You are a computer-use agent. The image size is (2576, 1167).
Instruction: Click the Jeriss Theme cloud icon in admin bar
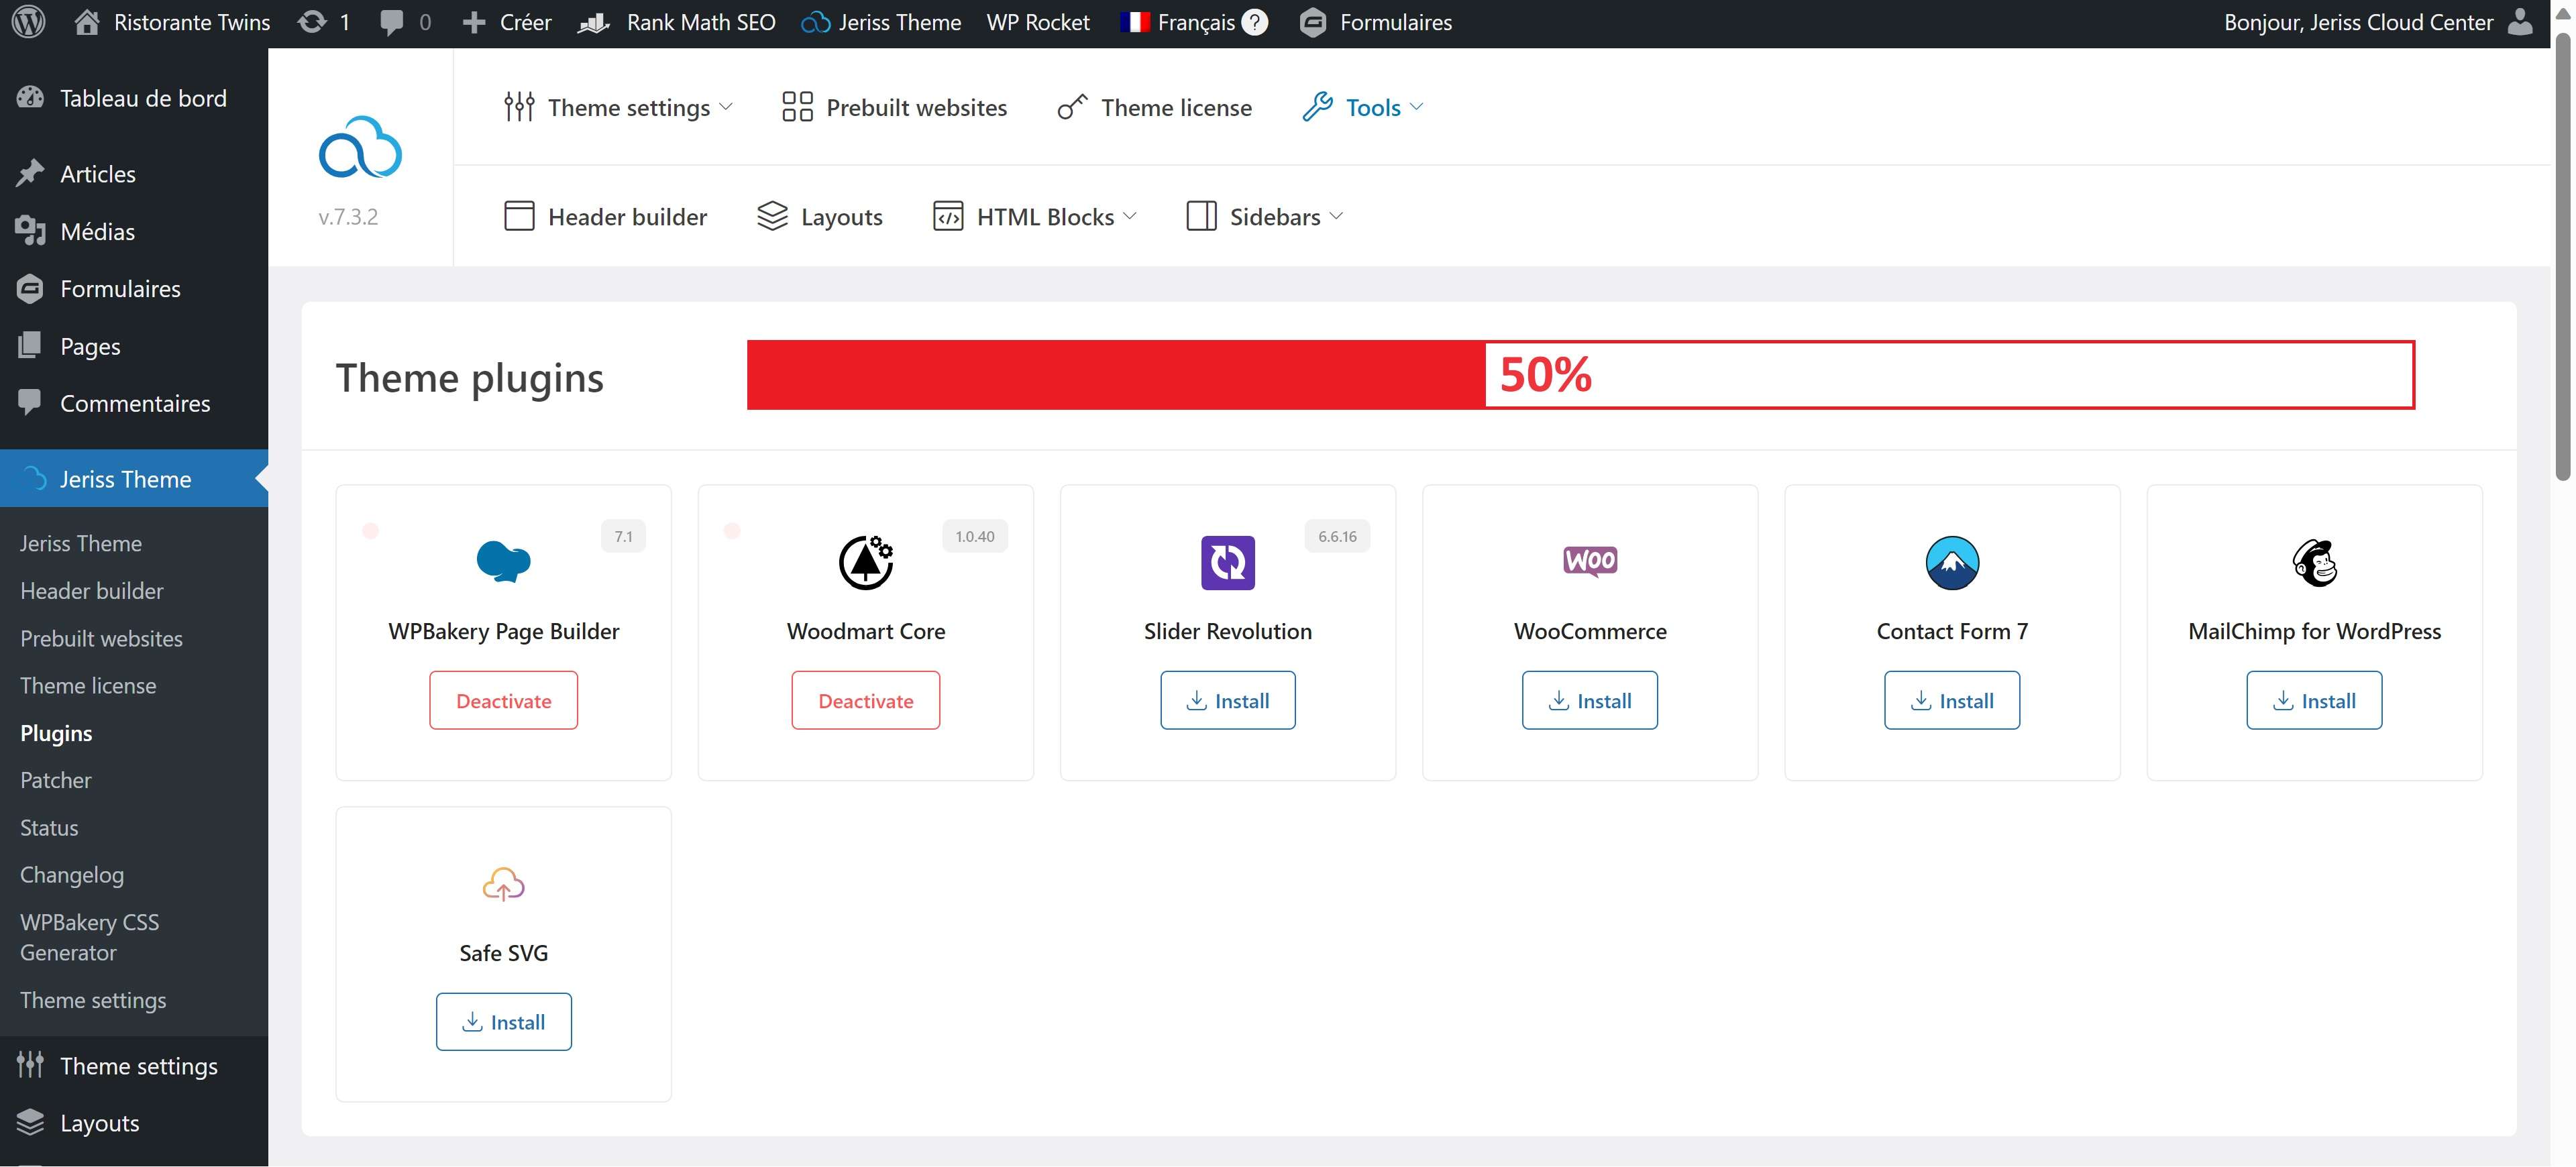(x=815, y=22)
